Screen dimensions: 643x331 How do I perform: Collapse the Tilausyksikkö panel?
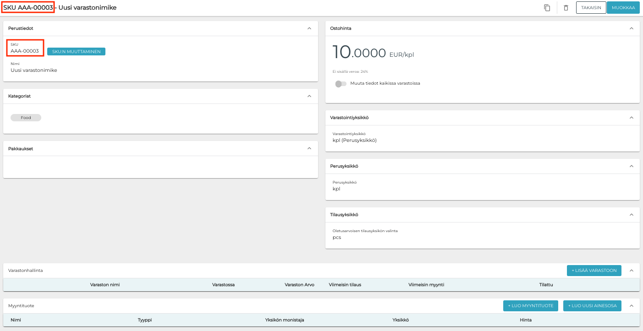pos(631,215)
